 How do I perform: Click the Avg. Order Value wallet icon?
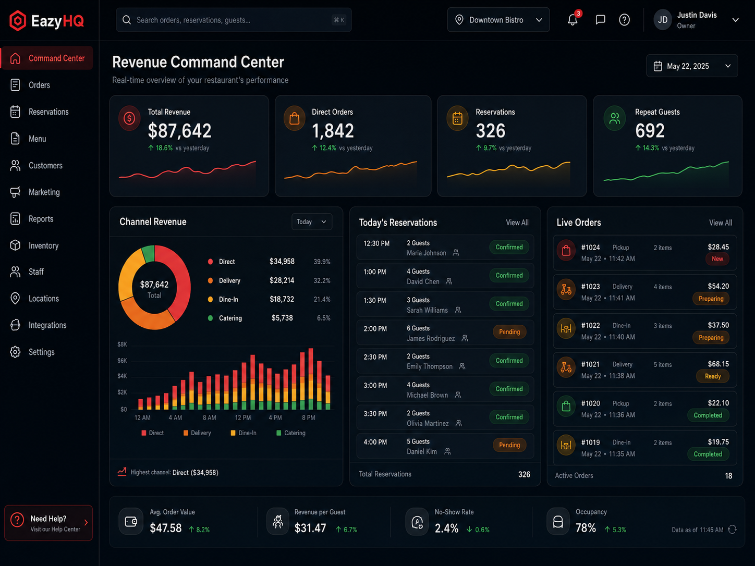pos(131,522)
